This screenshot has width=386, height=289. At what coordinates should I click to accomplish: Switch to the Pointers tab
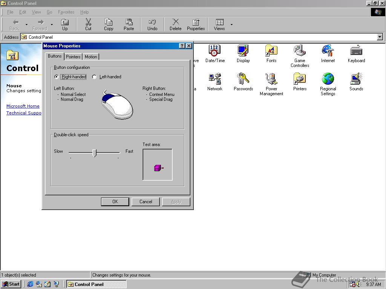74,57
